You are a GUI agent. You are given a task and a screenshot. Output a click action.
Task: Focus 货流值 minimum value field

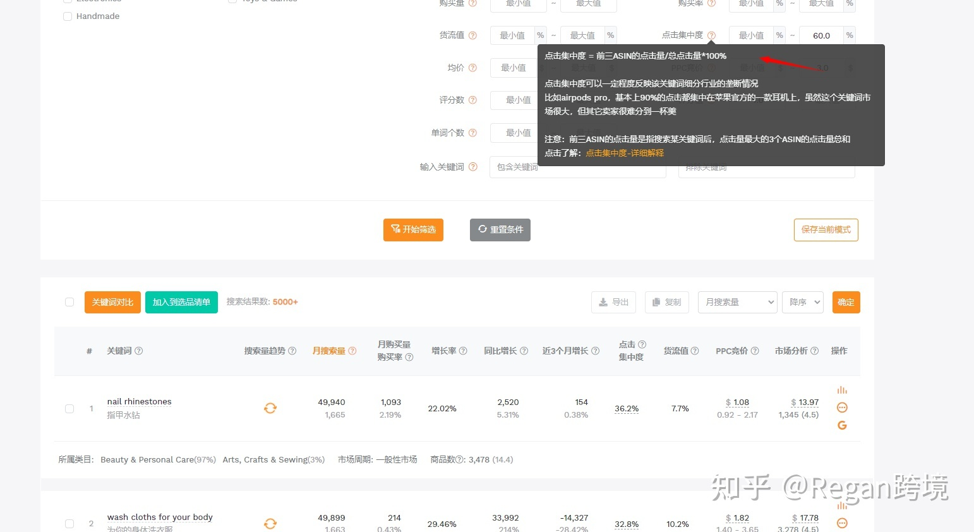click(512, 35)
